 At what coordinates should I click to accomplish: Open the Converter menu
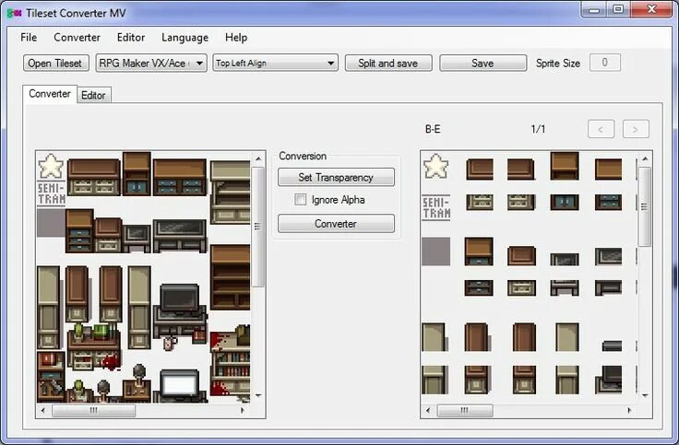click(x=77, y=38)
